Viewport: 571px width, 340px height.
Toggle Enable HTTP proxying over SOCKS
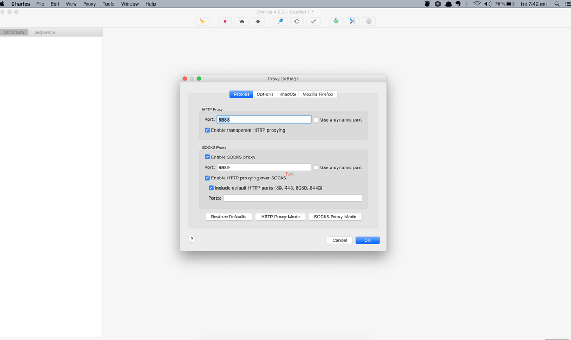click(x=207, y=178)
